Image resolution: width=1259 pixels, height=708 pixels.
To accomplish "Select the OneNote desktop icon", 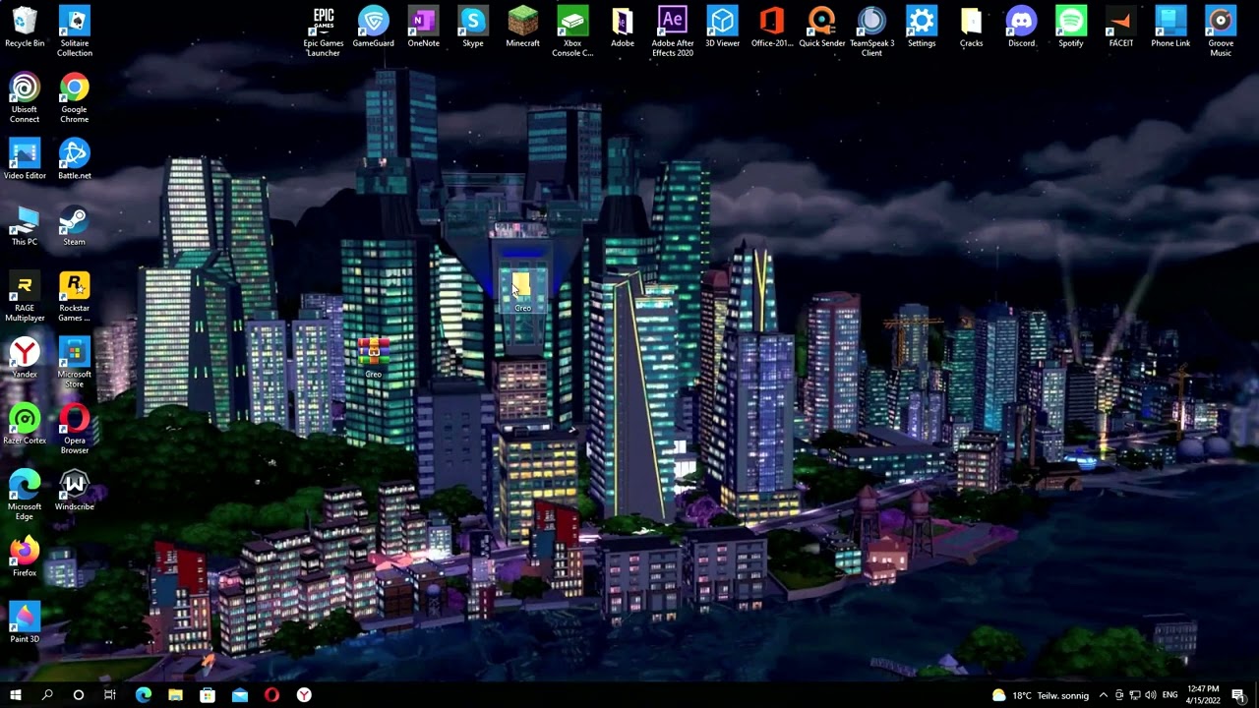I will pyautogui.click(x=424, y=28).
